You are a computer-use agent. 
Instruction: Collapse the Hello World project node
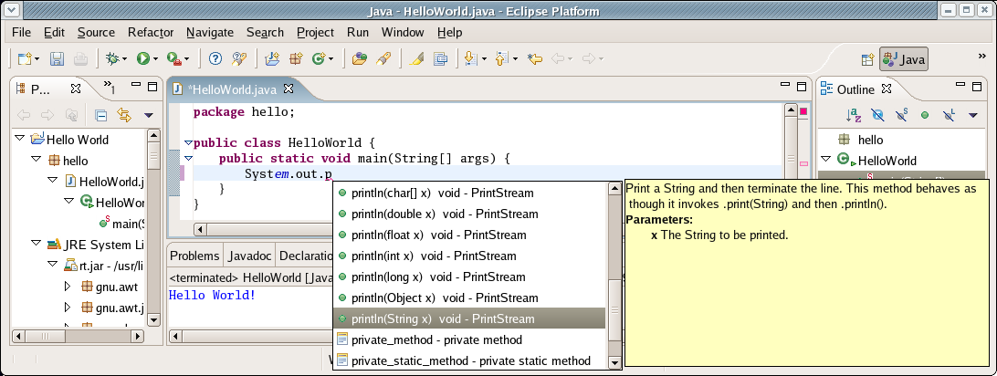19,139
